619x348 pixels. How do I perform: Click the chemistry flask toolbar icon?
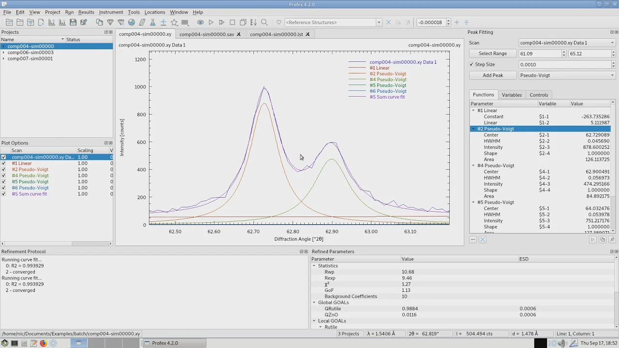[x=153, y=22]
